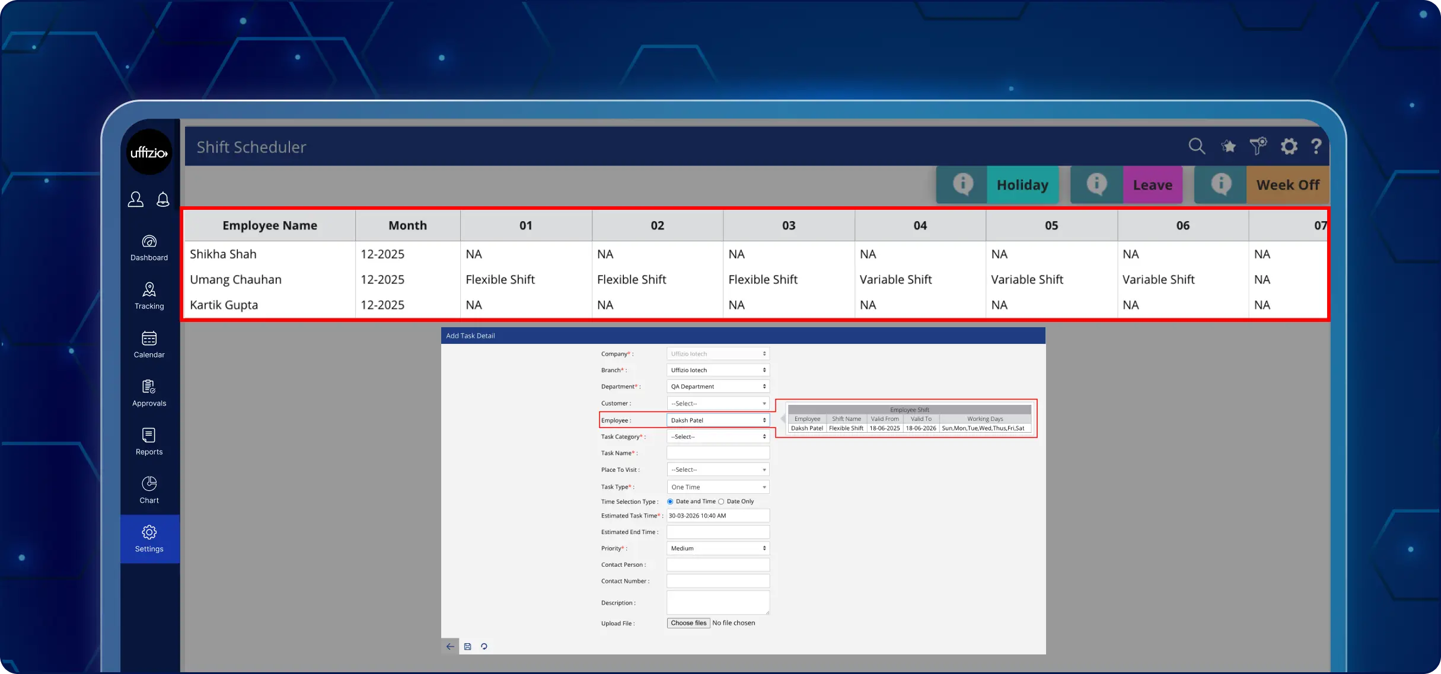1441x674 pixels.
Task: Open favorites star icon in header
Action: [1229, 146]
